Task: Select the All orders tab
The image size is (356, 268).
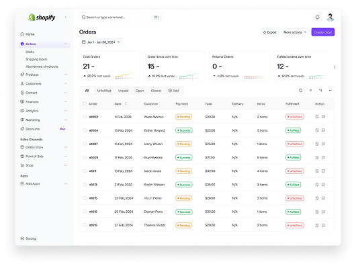Action: pos(87,91)
